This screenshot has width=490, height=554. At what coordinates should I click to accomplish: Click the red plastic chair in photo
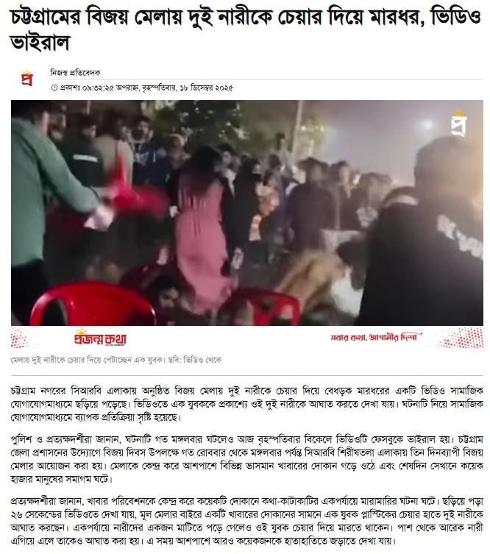93,305
